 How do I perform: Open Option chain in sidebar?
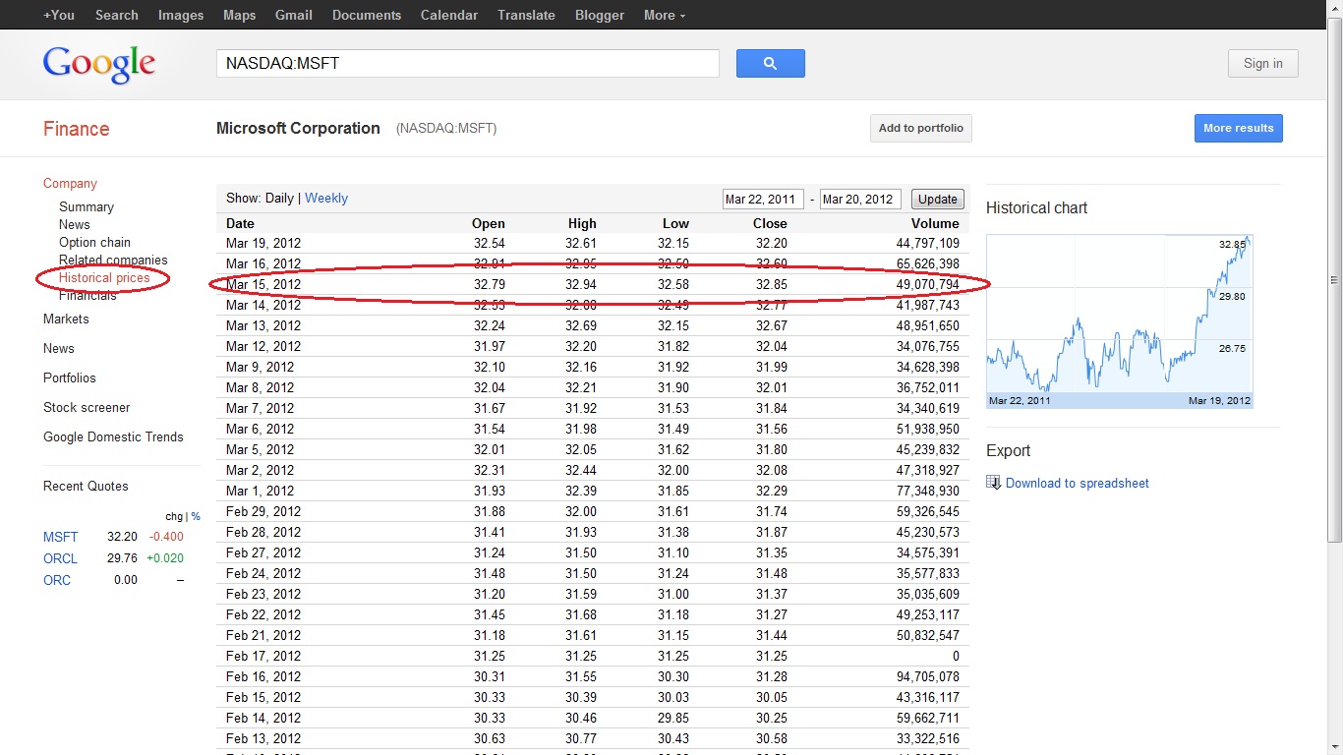coord(94,242)
